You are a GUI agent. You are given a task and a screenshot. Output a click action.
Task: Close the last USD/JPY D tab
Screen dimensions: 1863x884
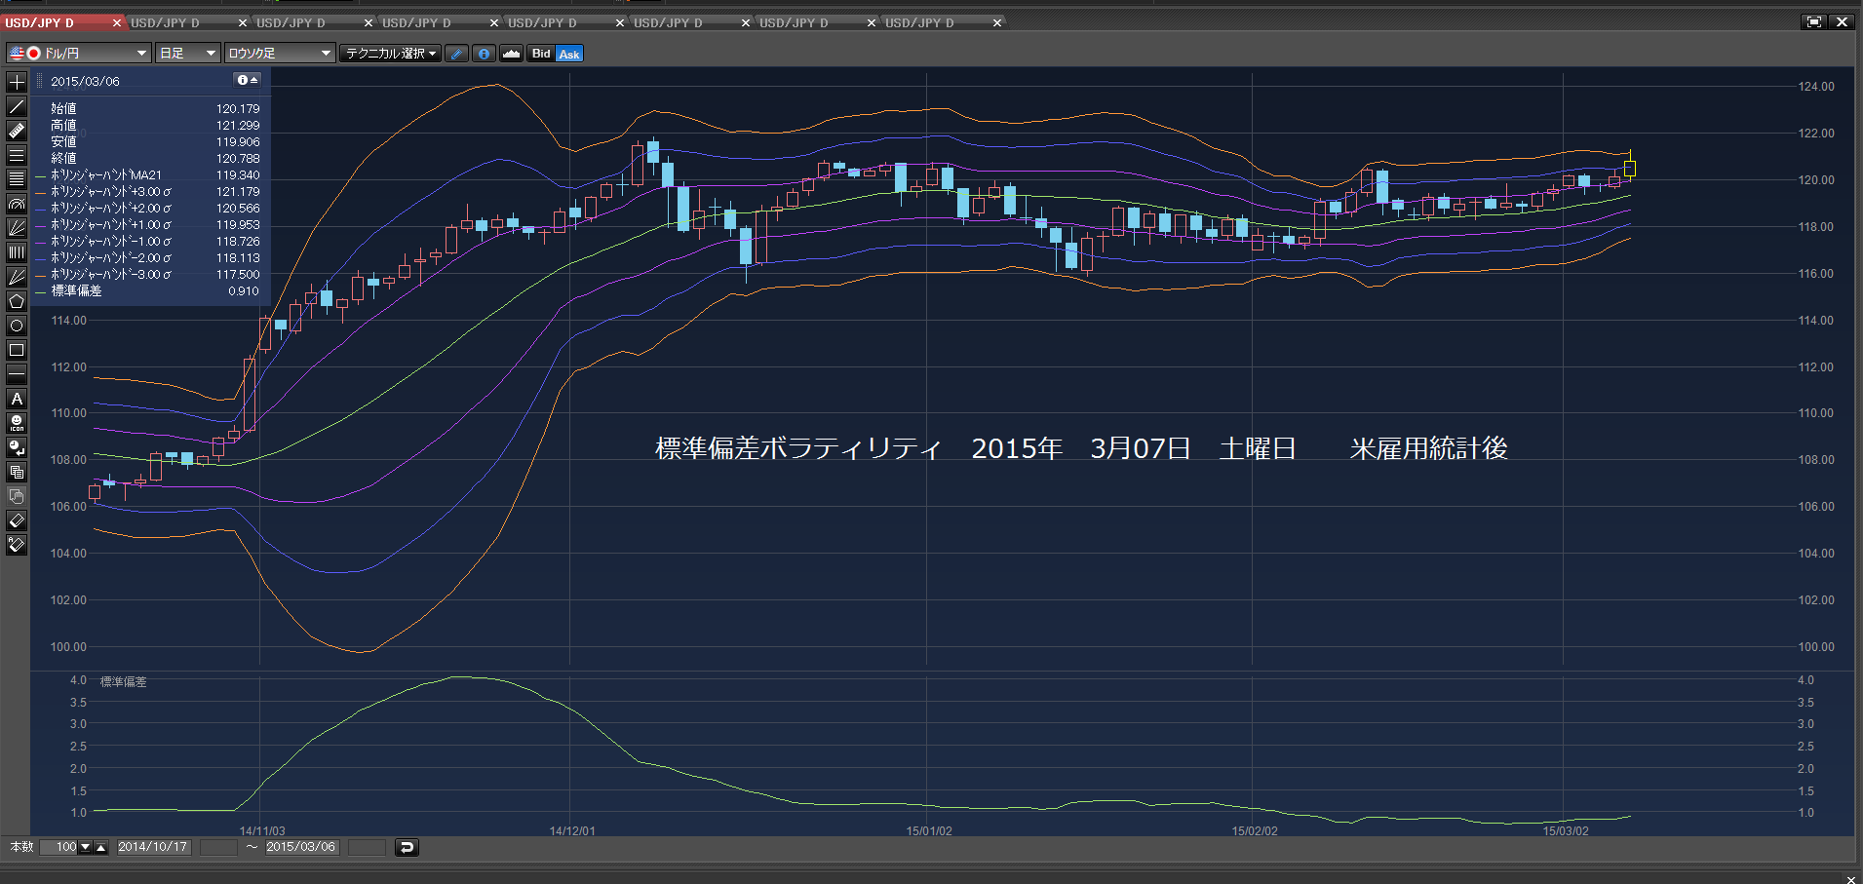tap(997, 22)
